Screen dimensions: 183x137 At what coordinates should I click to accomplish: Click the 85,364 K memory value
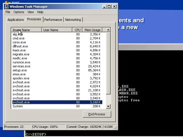click(94, 70)
